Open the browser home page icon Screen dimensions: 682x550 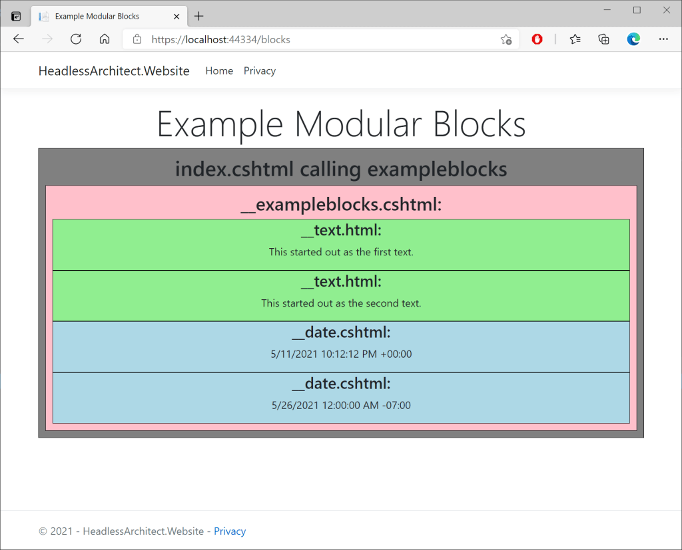click(x=103, y=39)
